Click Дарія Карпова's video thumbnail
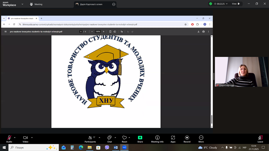 [238, 72]
